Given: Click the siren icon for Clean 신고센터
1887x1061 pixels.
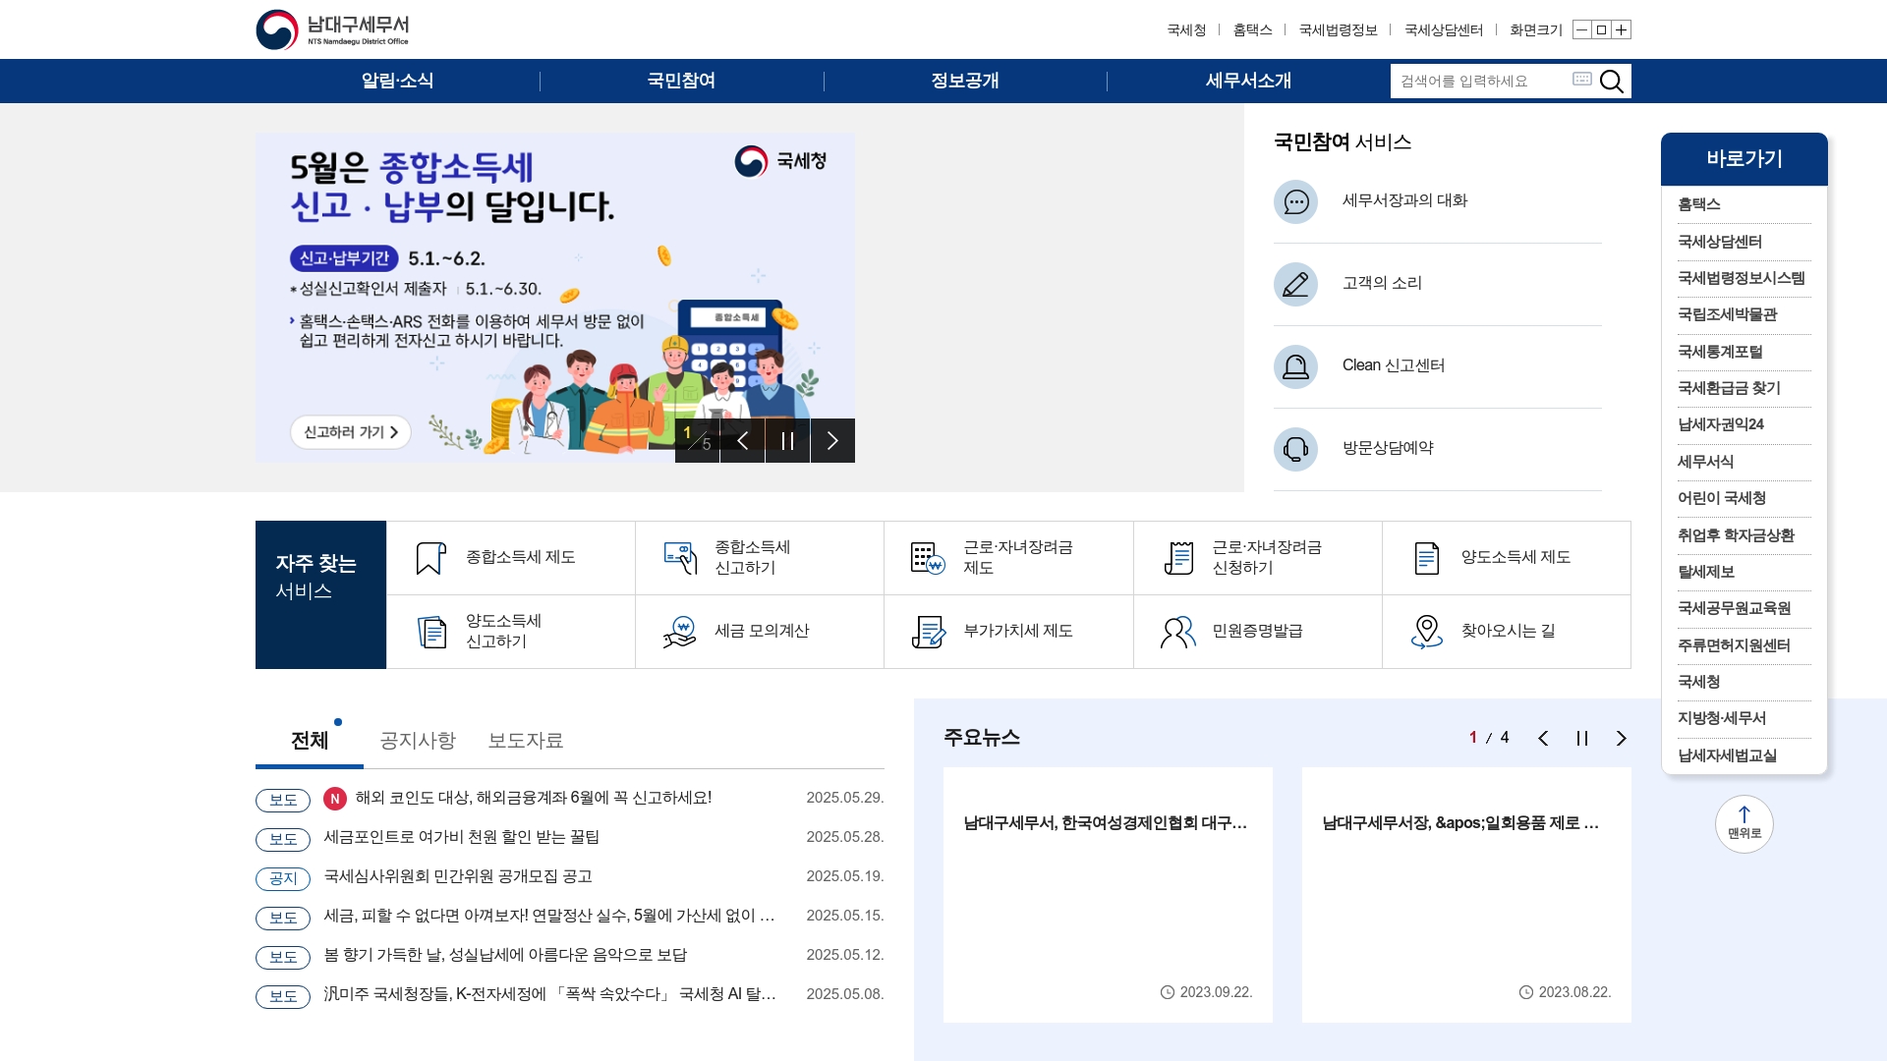Looking at the screenshot, I should (1295, 366).
